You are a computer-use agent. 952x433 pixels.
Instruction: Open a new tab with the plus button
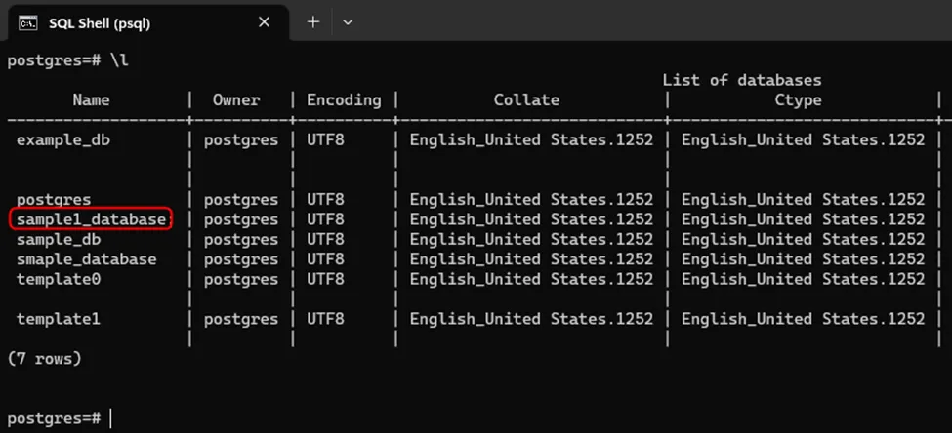click(x=313, y=21)
